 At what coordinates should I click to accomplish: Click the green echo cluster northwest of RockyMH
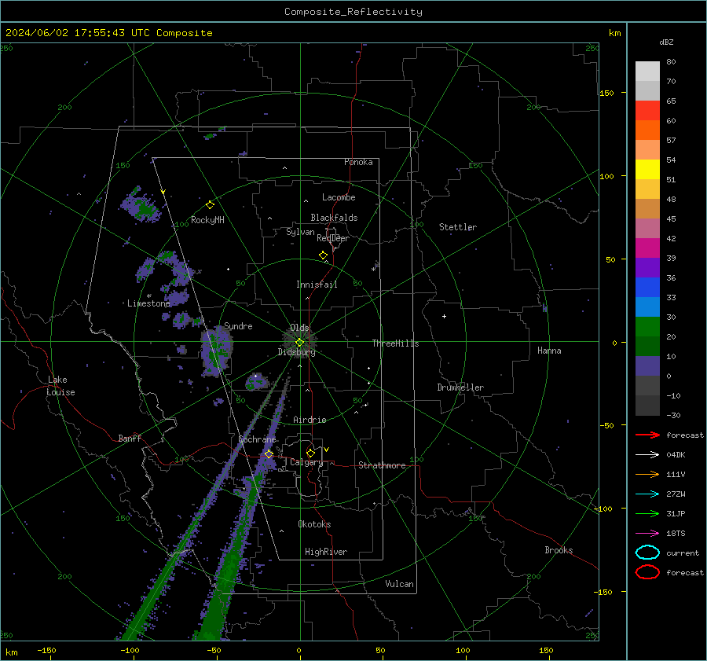pos(142,207)
